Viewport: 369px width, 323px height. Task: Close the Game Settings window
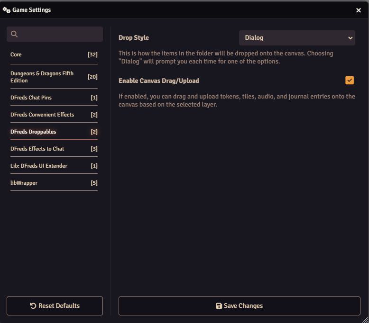pos(359,10)
